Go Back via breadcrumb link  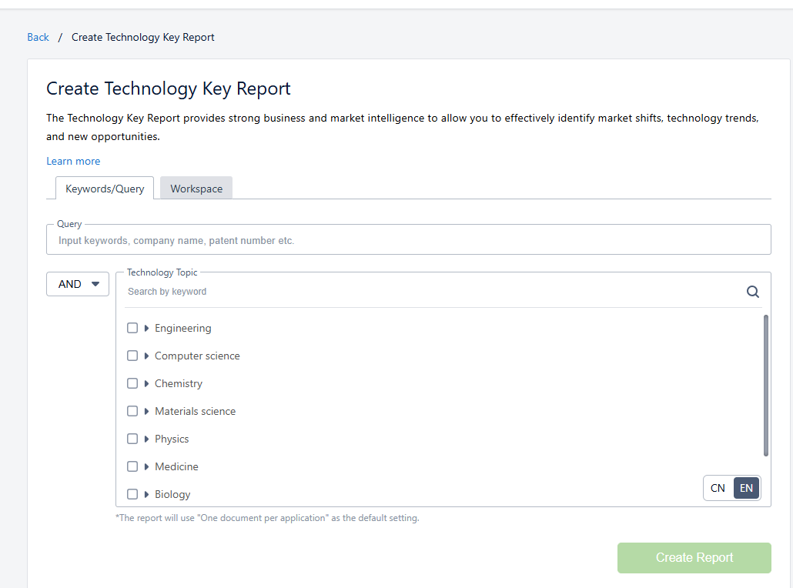pos(38,37)
